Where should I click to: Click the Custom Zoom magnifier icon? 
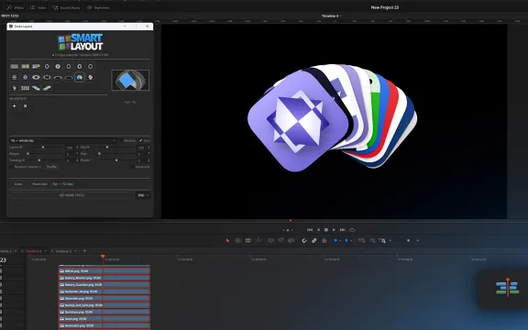[x=382, y=240]
